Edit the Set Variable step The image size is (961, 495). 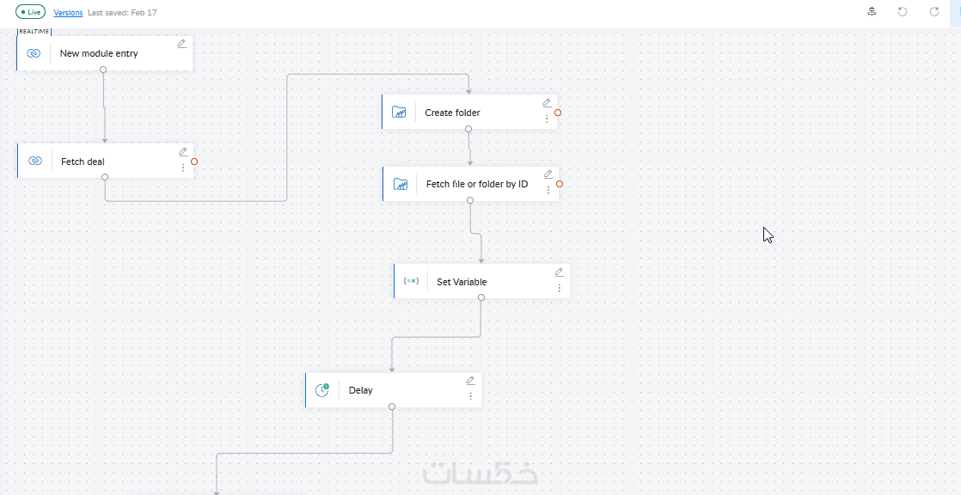(559, 272)
